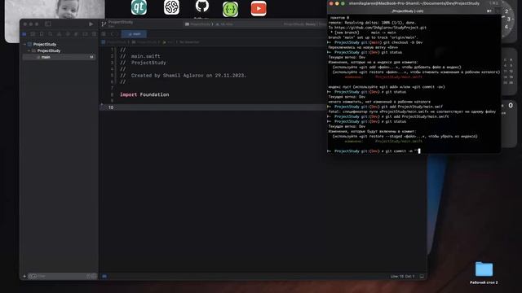The image size is (522, 293).
Task: Select the main editor tab
Action: click(x=134, y=34)
